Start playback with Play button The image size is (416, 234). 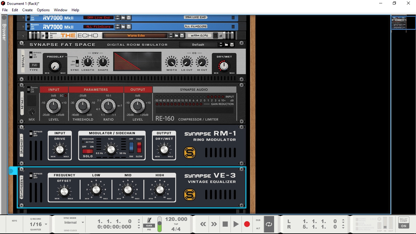[x=236, y=224]
